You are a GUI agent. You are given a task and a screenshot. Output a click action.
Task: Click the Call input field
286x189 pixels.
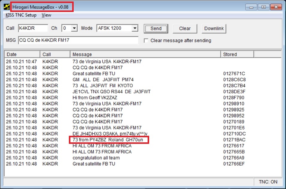pyautogui.click(x=33, y=28)
